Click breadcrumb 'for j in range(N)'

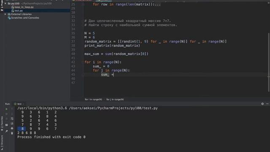coord(115,100)
